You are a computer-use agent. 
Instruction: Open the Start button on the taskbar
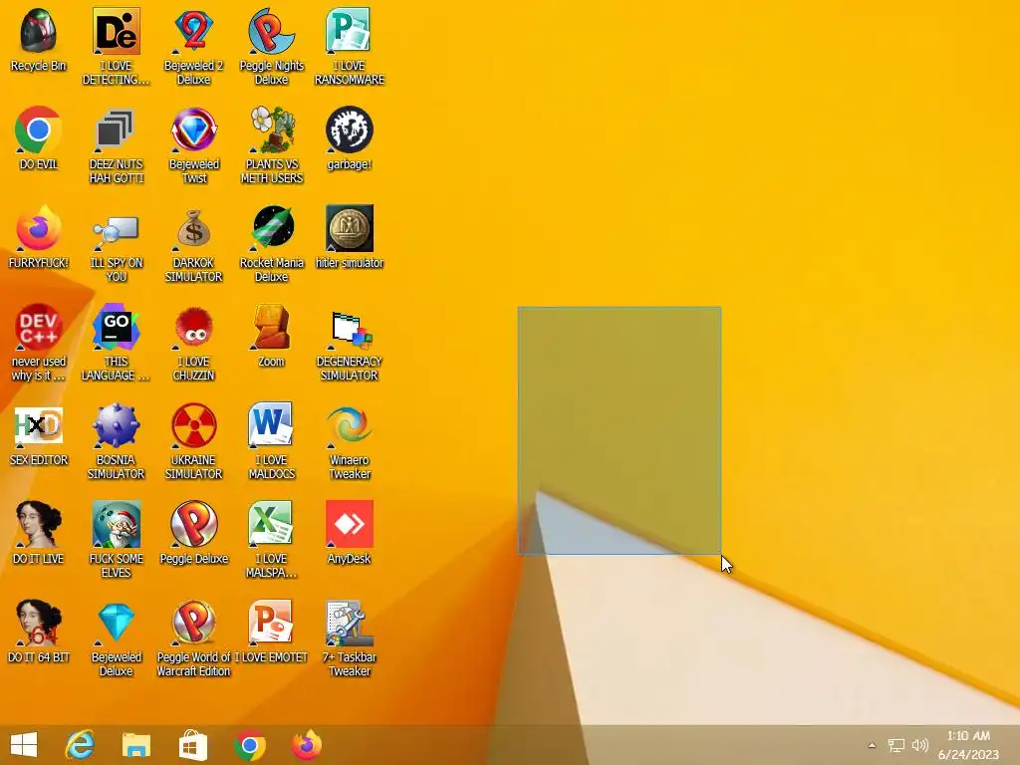pyautogui.click(x=24, y=745)
